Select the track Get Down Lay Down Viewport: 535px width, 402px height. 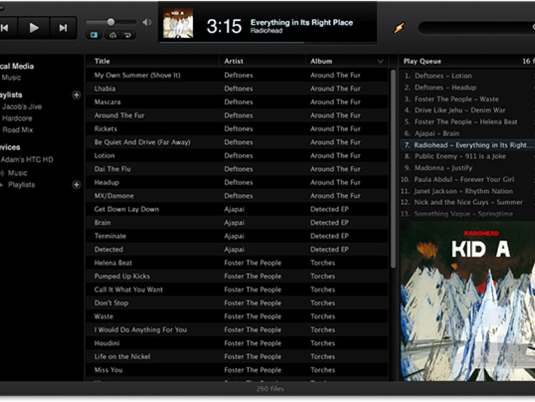point(126,209)
